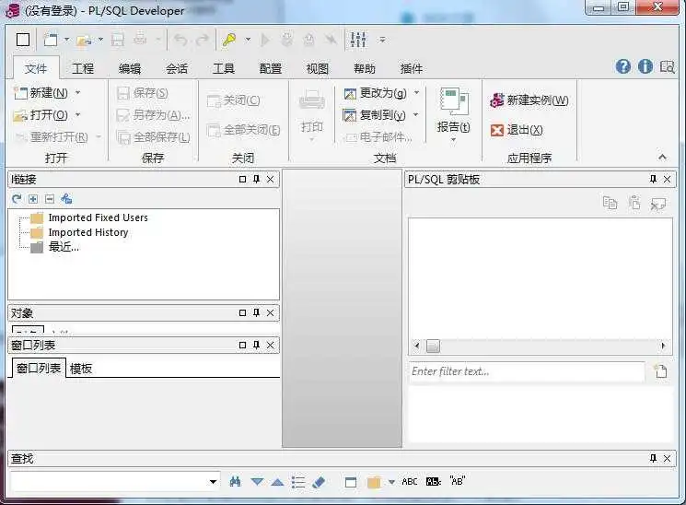
Task: Click the blue question mark help icon
Action: click(x=623, y=66)
